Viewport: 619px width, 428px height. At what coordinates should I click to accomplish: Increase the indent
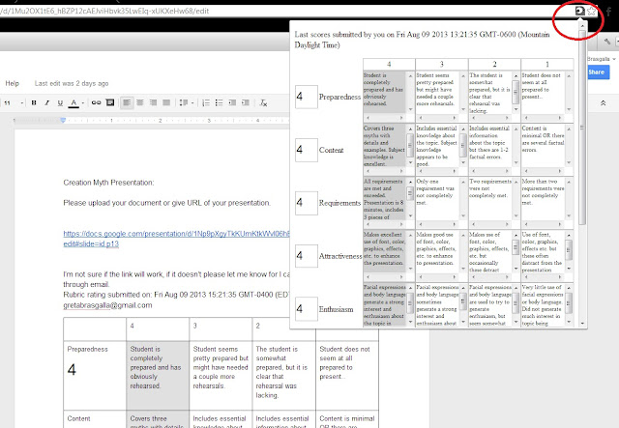246,102
